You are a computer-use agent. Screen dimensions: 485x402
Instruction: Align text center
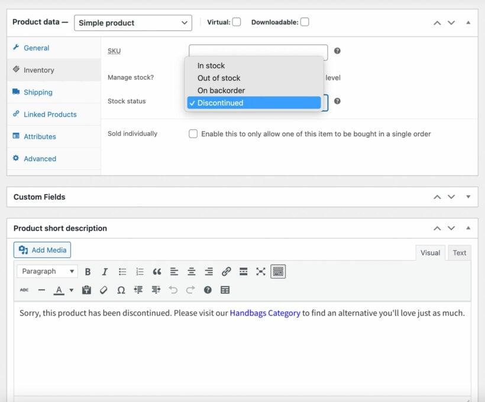192,272
